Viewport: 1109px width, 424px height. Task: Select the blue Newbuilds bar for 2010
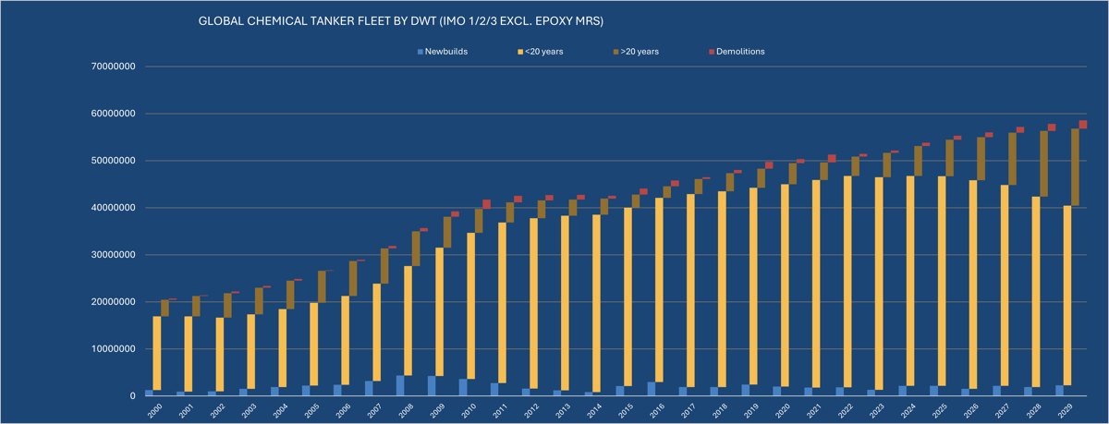(463, 388)
